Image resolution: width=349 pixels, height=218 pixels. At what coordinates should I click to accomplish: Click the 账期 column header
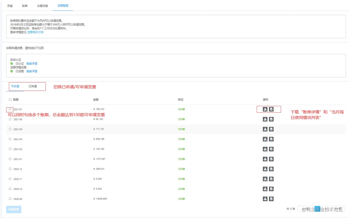coord(16,100)
